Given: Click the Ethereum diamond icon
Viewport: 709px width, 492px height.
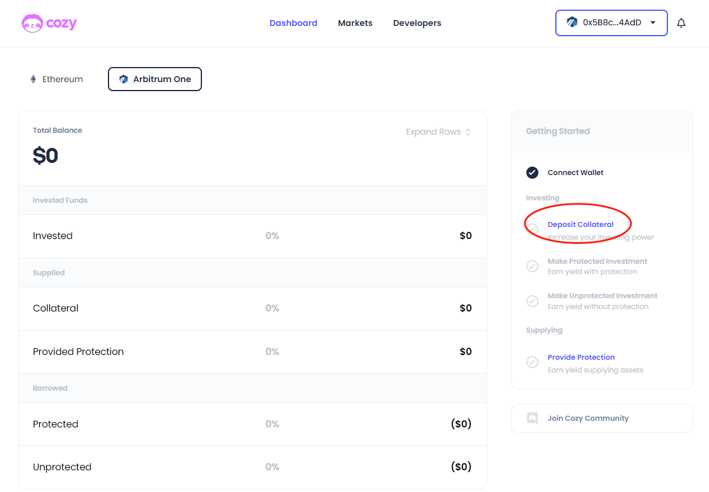Looking at the screenshot, I should click(33, 79).
